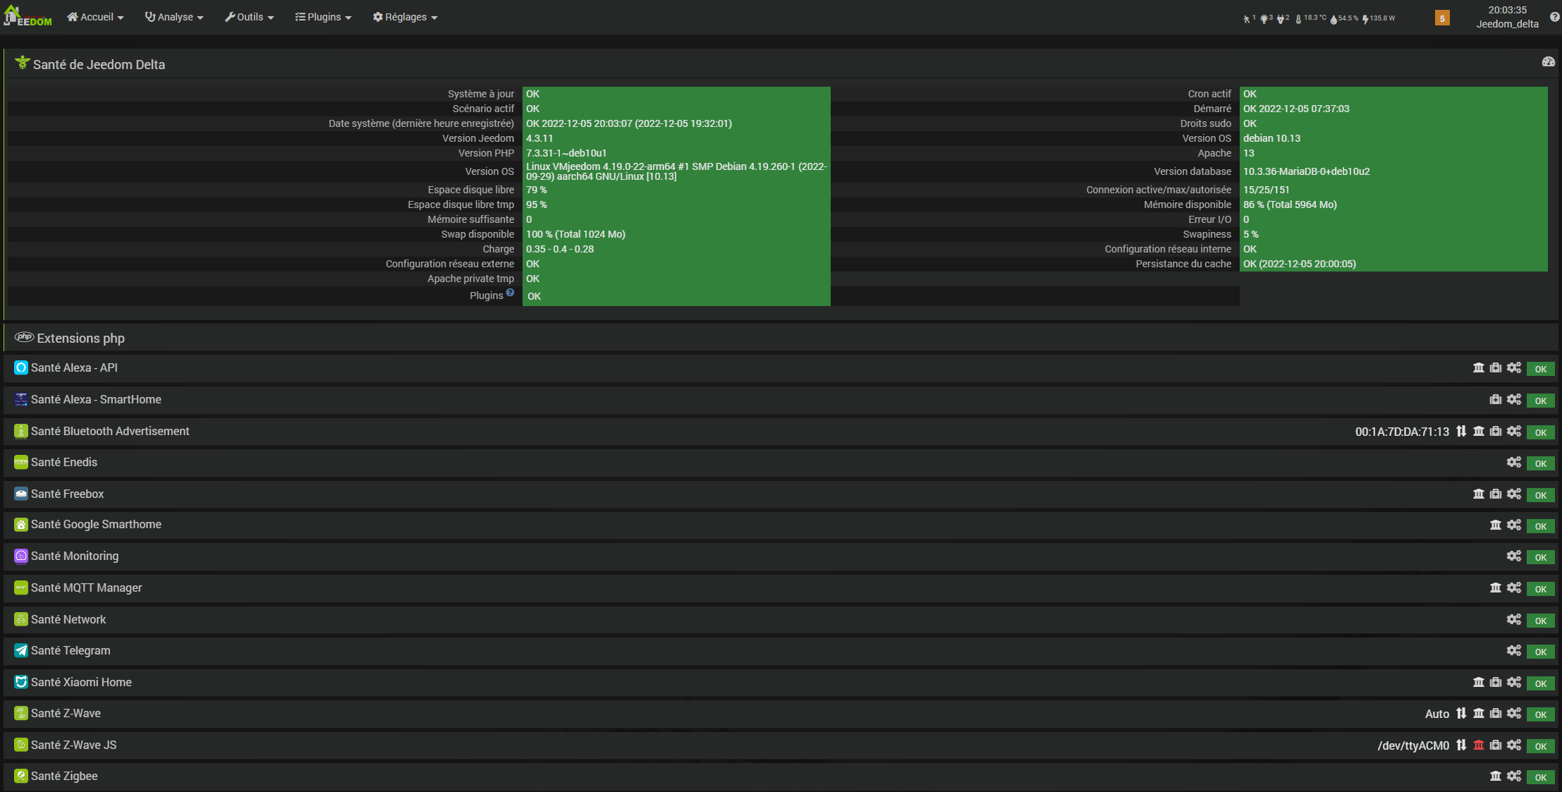Viewport: 1562px width, 792px height.
Task: Click the Jeedom logo
Action: 28,16
